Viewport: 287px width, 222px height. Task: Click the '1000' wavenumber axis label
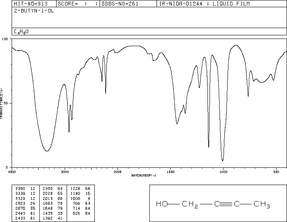[x=223, y=172]
